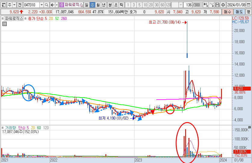Expand the stock code history dropdown
Screen dimensions: 252x163
tap(42, 5)
